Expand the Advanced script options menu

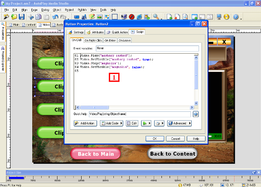click(179, 123)
